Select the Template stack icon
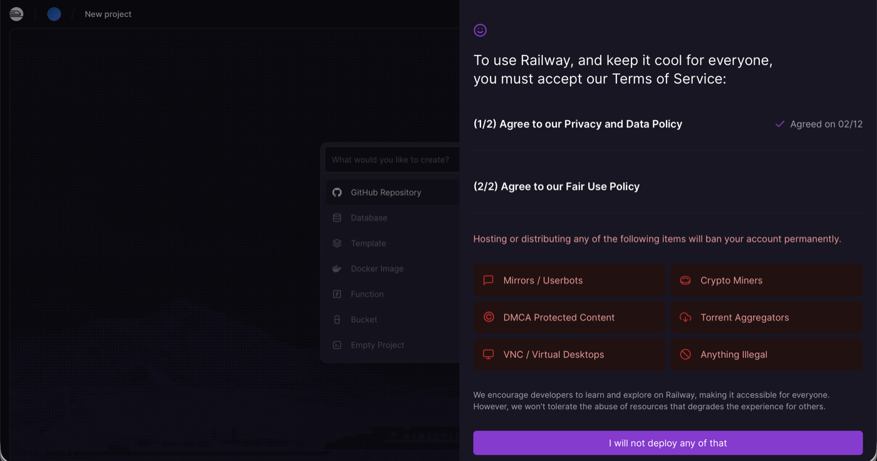 tap(337, 243)
